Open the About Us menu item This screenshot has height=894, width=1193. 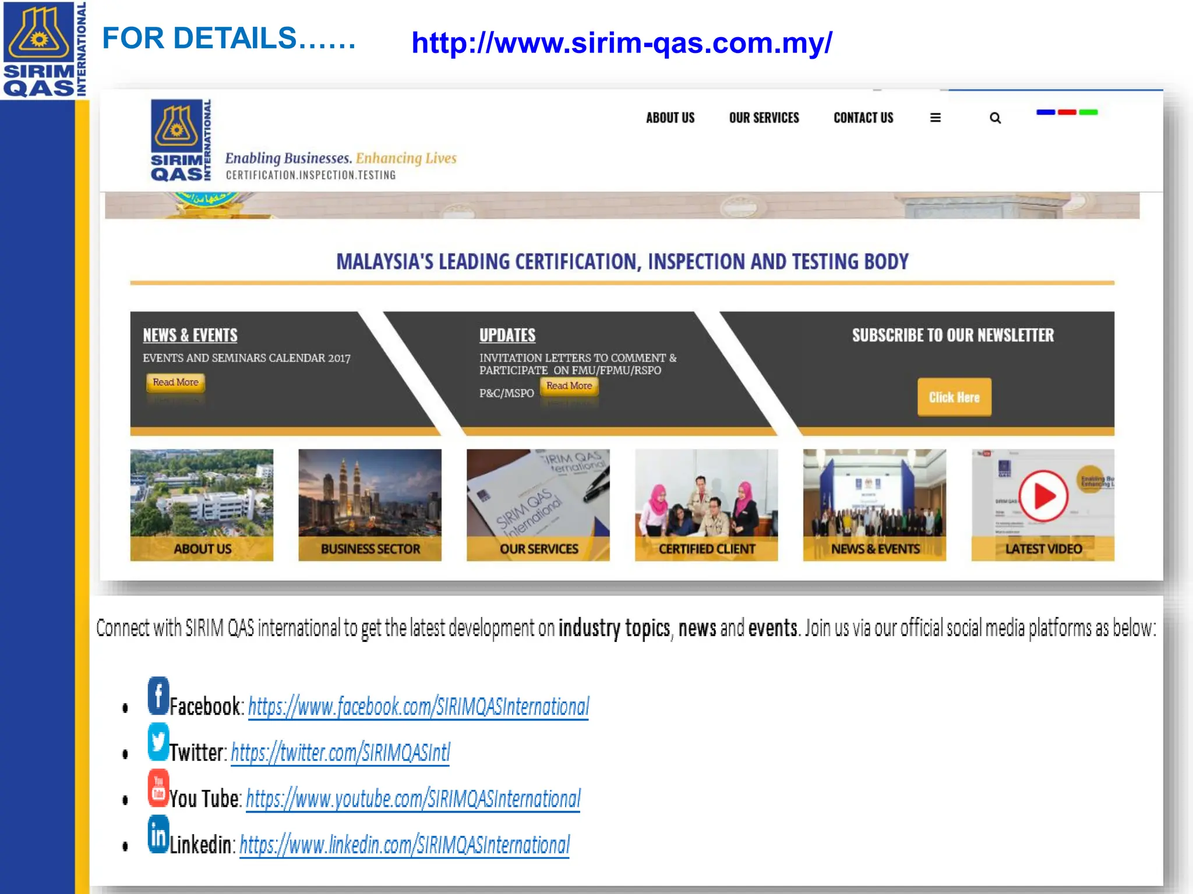click(x=670, y=118)
